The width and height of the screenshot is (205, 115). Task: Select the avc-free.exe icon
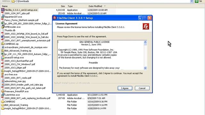(x=3, y=74)
